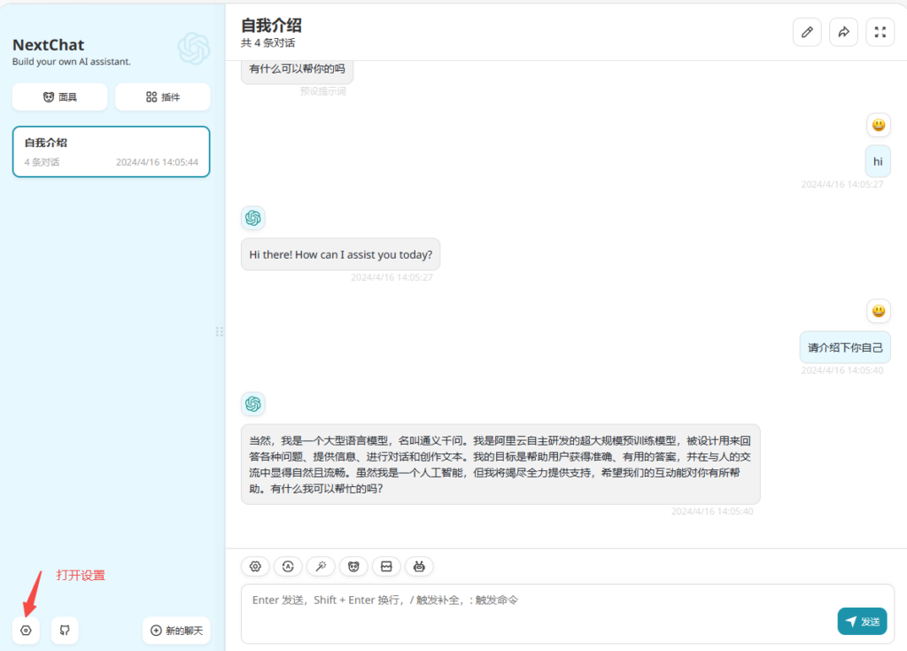Start a 新的聊天 conversation

pyautogui.click(x=175, y=630)
